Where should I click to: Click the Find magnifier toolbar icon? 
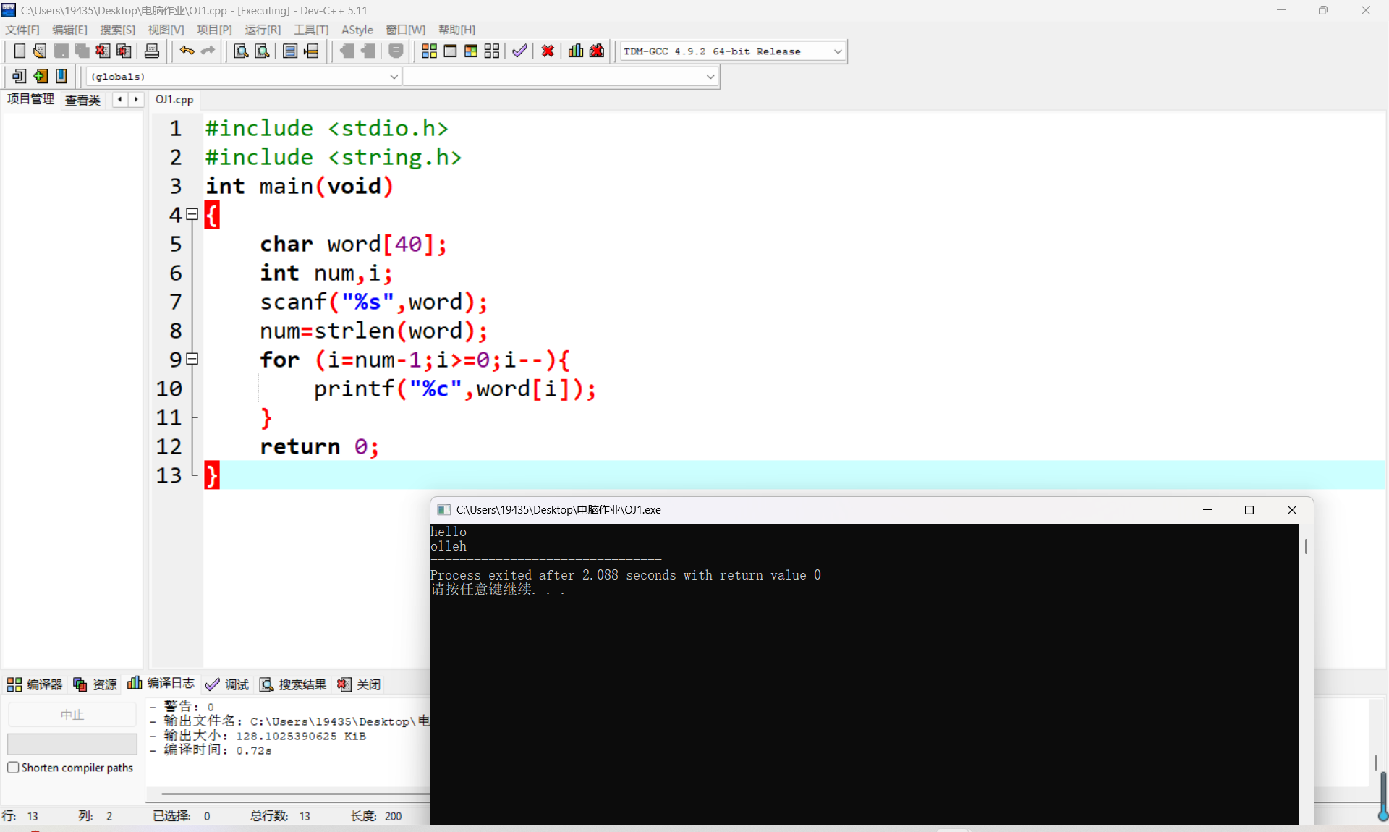[x=241, y=51]
